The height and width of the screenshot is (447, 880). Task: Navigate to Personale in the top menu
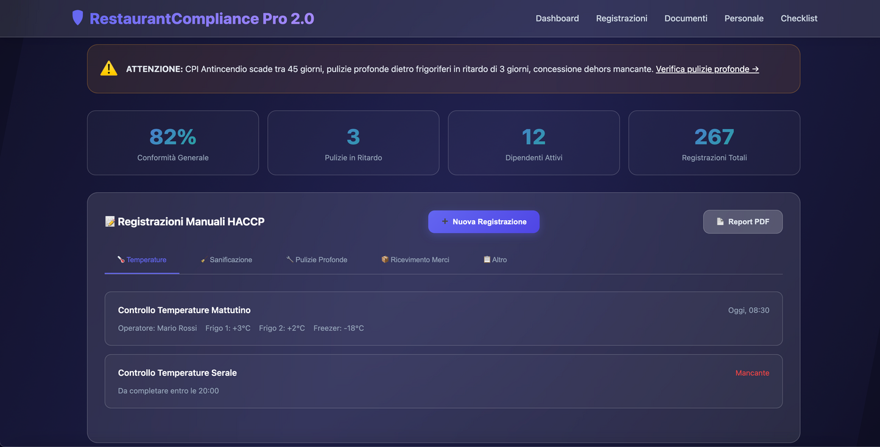(x=744, y=18)
